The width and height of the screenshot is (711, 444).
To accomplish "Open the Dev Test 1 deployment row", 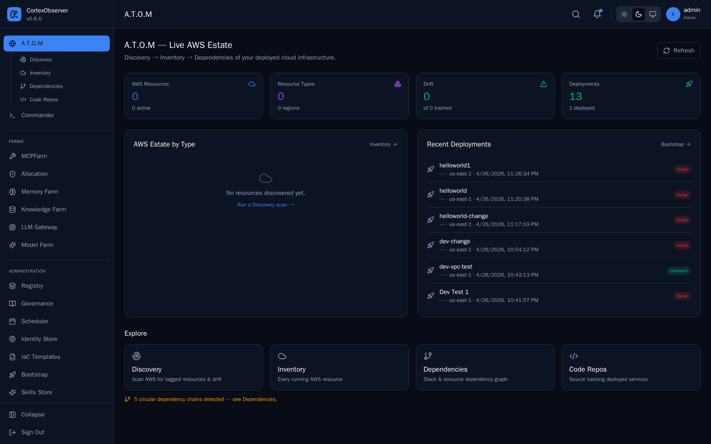I will click(x=559, y=296).
